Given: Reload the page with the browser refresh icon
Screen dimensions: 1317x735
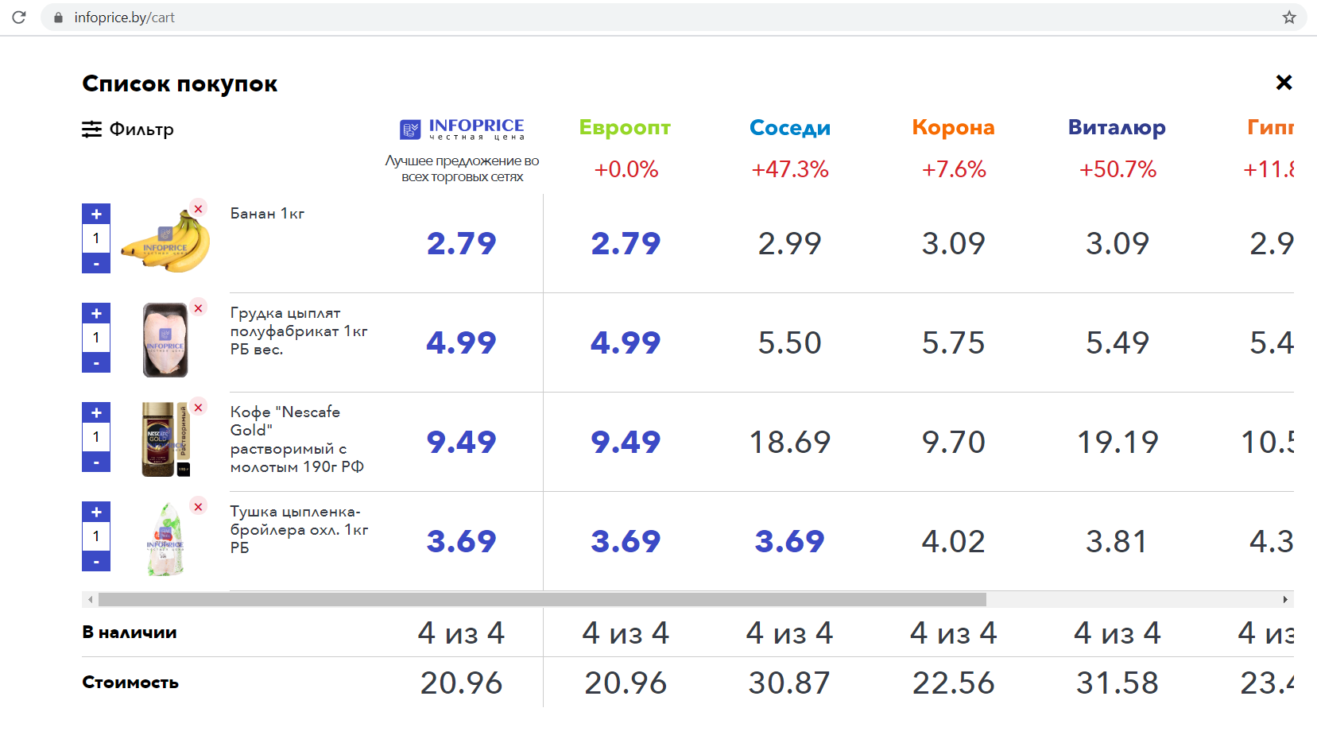Looking at the screenshot, I should coord(19,17).
